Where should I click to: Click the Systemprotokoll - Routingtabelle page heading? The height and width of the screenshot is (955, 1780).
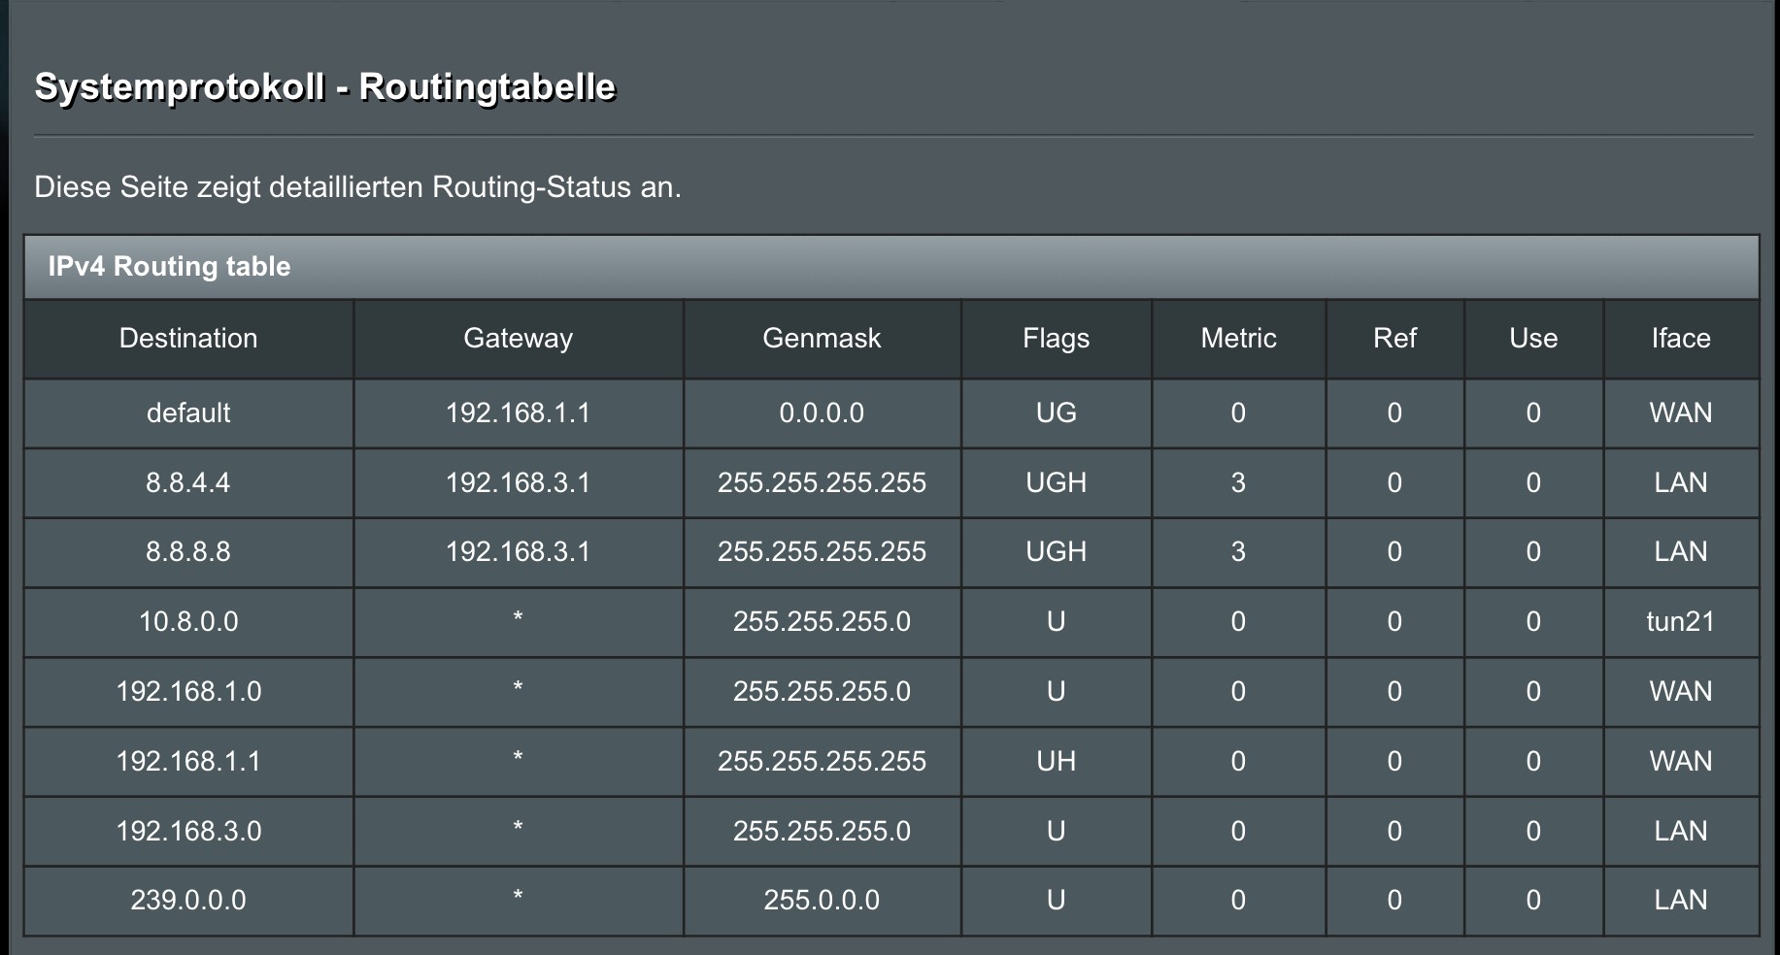tap(324, 87)
